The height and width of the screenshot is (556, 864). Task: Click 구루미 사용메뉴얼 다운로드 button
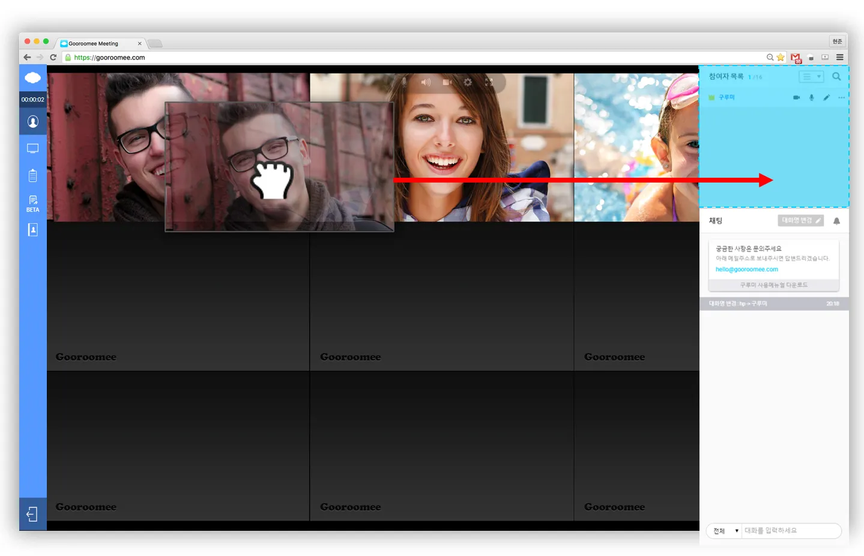[x=773, y=285]
